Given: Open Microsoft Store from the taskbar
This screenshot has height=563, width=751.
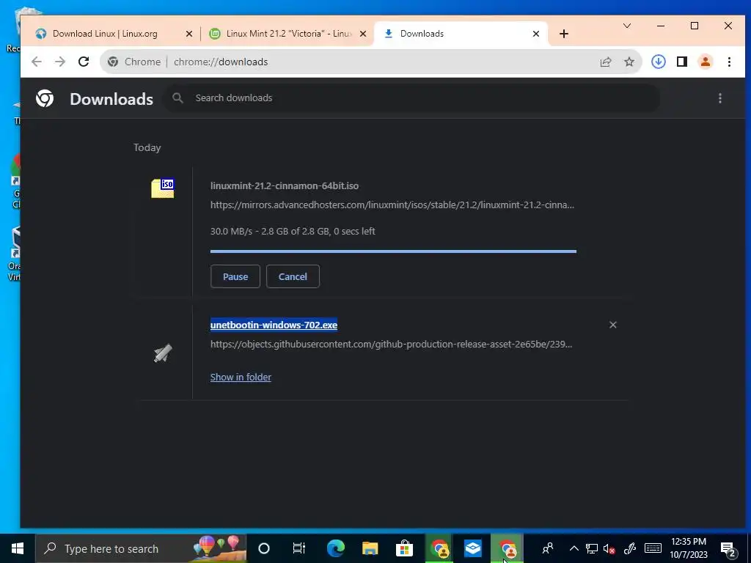Looking at the screenshot, I should tap(404, 548).
